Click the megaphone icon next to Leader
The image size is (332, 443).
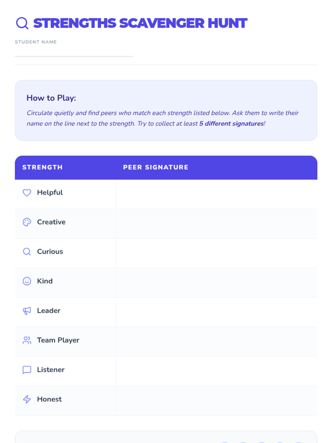coord(27,311)
